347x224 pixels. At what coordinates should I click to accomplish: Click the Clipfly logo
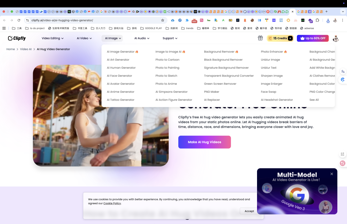click(17, 38)
